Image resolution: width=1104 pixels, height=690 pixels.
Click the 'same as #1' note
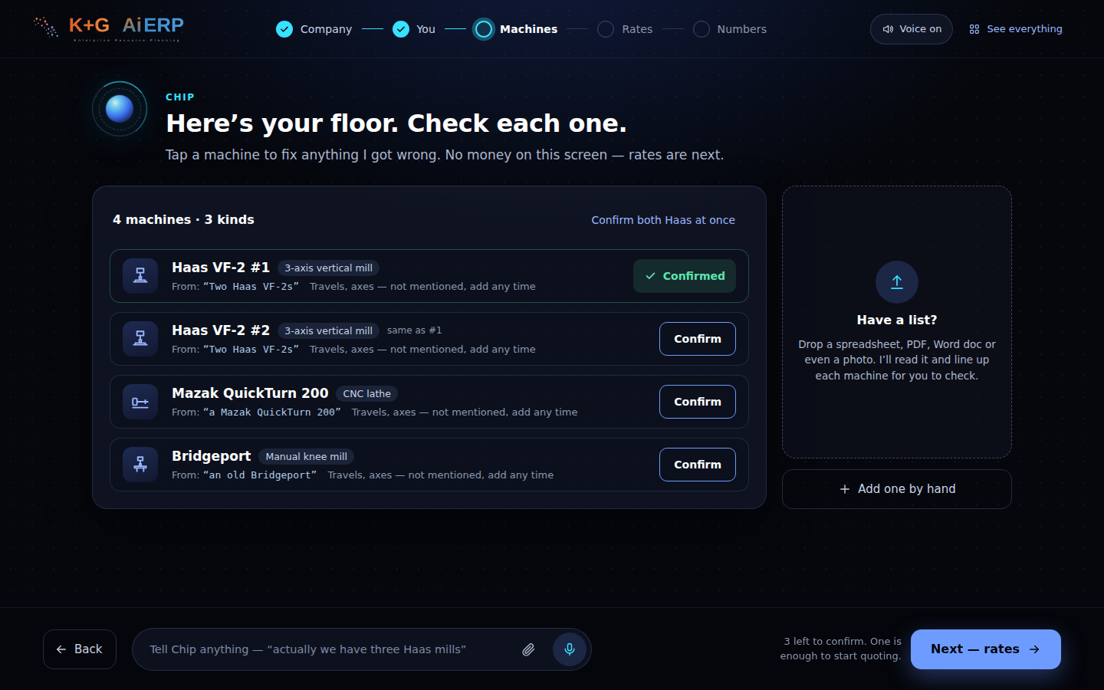click(414, 330)
